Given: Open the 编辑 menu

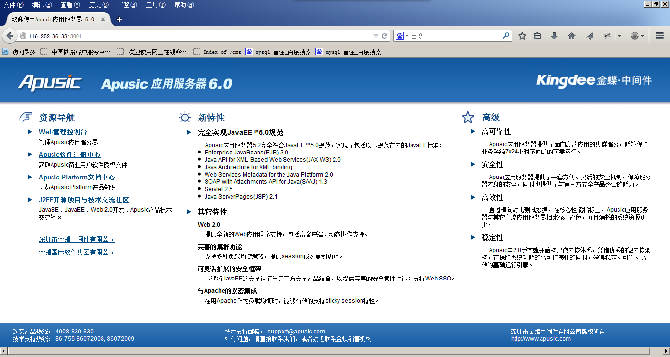Looking at the screenshot, I should pyautogui.click(x=42, y=5).
